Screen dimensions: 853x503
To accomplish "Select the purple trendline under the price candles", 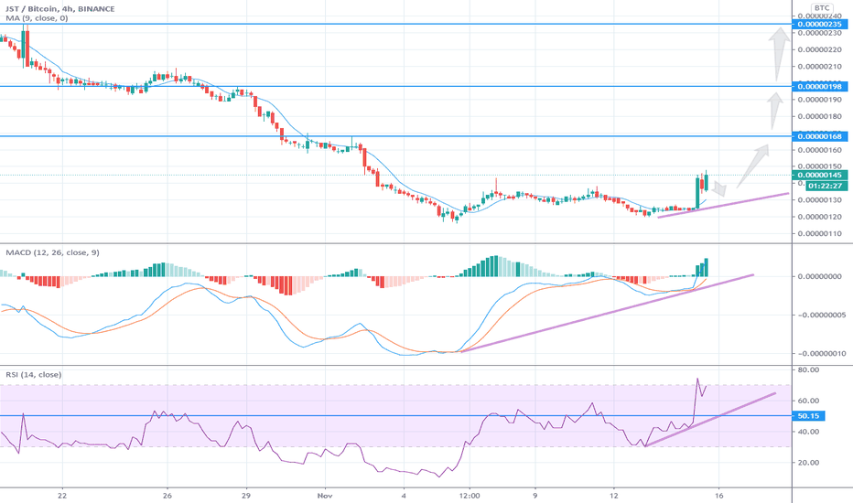I will (x=724, y=205).
